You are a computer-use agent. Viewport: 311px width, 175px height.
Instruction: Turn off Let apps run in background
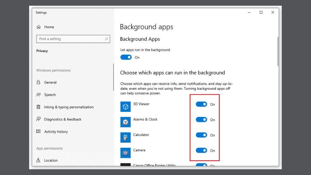coord(126,57)
